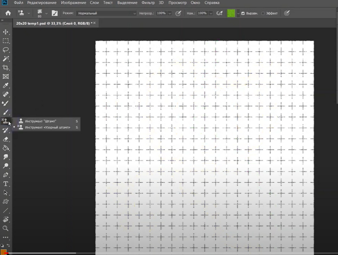The image size is (338, 255).
Task: Toggle the Выравн. checkbox
Action: point(243,13)
